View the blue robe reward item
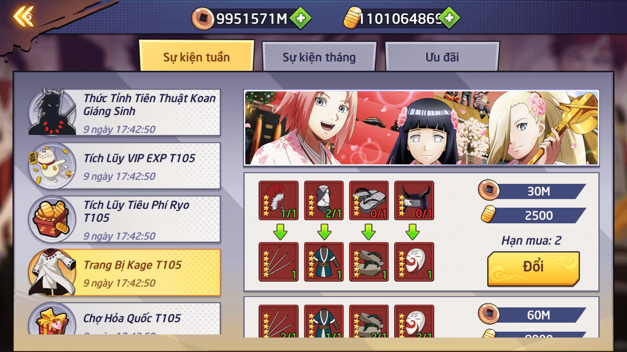This screenshot has width=627, height=352. (x=324, y=262)
